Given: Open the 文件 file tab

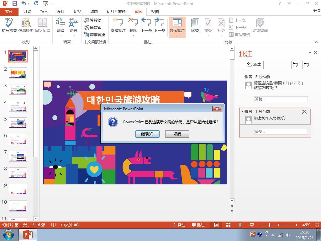Looking at the screenshot, I should click(9, 12).
